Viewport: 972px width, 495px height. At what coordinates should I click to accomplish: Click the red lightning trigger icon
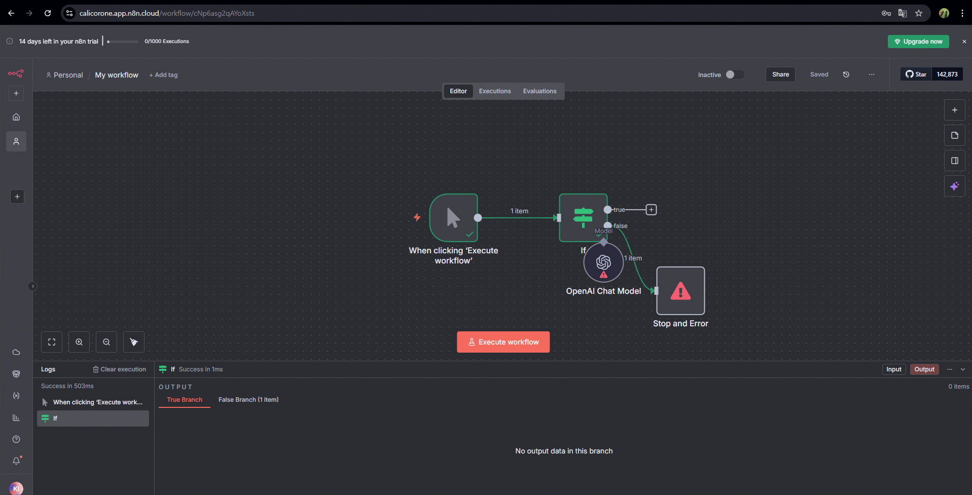click(x=417, y=217)
